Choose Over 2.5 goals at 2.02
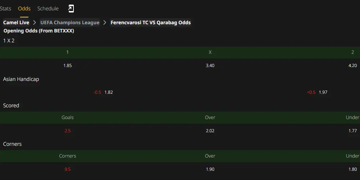This screenshot has height=180, width=360. pos(210,131)
